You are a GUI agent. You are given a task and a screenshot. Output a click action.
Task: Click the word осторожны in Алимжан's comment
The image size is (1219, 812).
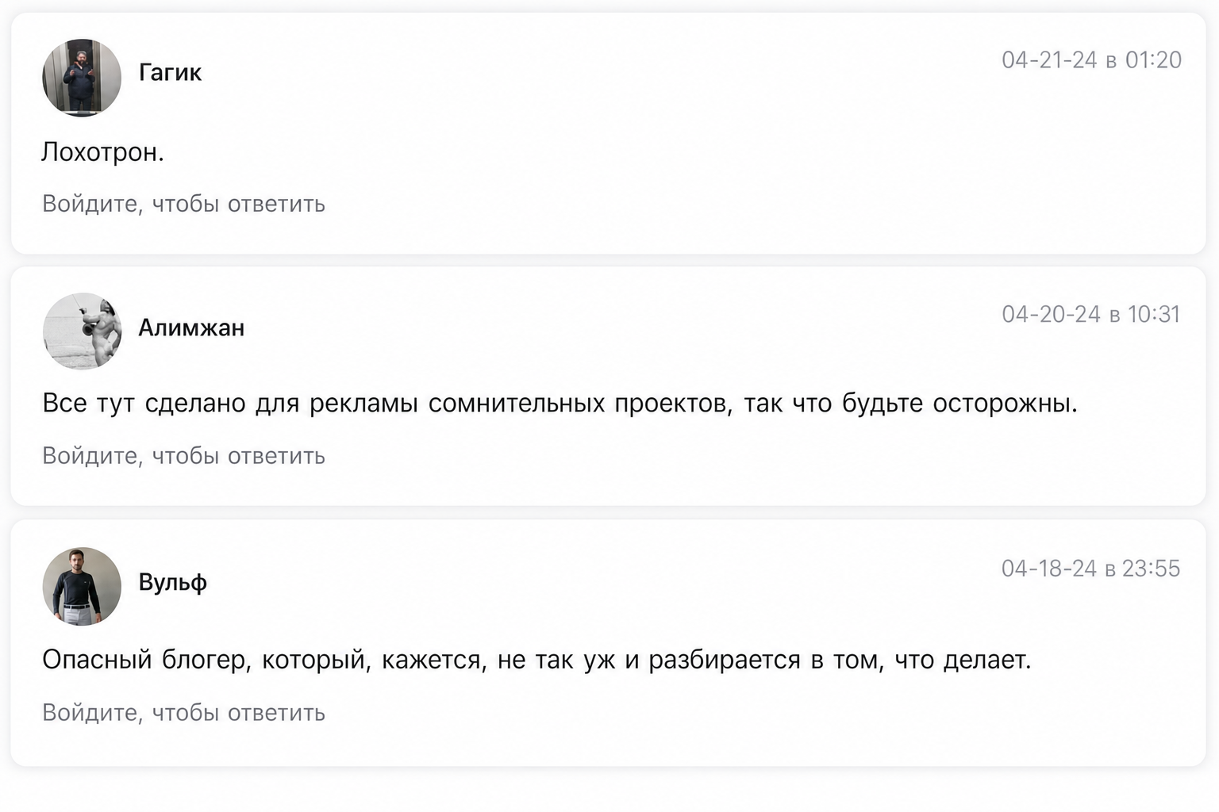1005,404
